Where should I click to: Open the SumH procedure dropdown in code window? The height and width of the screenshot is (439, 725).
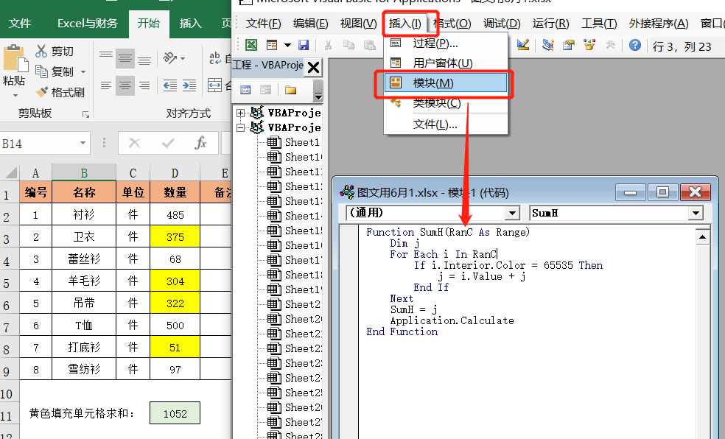696,213
